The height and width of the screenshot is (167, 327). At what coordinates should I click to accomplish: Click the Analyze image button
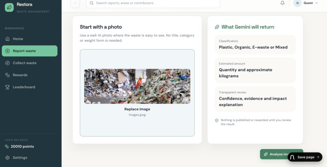click(x=275, y=154)
